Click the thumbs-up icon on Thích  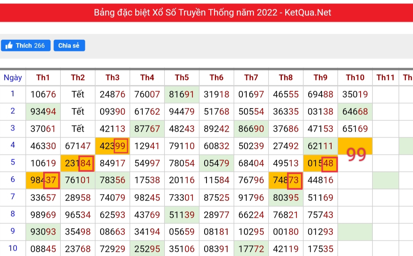click(x=9, y=46)
